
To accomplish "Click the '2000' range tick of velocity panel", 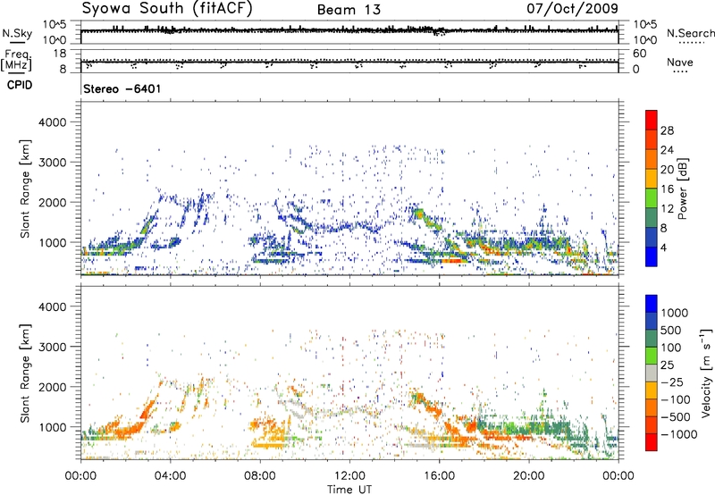I will tap(53, 387).
